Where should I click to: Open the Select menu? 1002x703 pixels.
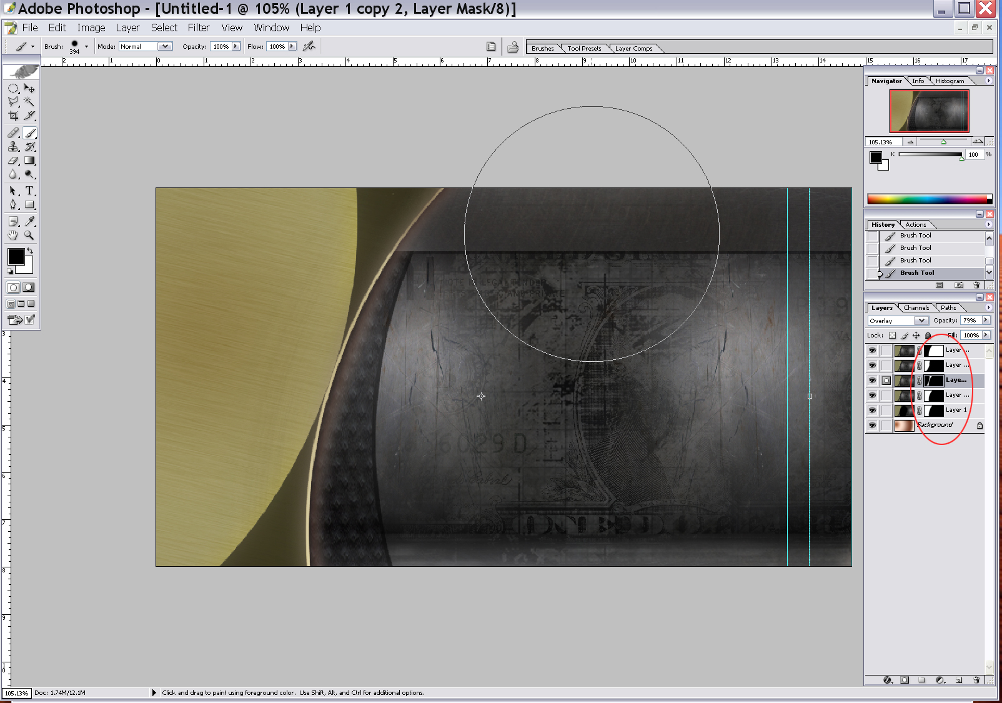pyautogui.click(x=164, y=27)
